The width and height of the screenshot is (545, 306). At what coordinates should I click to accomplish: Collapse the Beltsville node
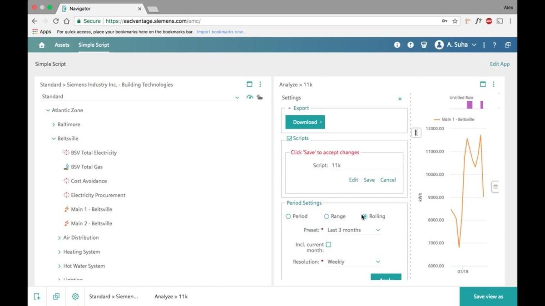click(54, 138)
